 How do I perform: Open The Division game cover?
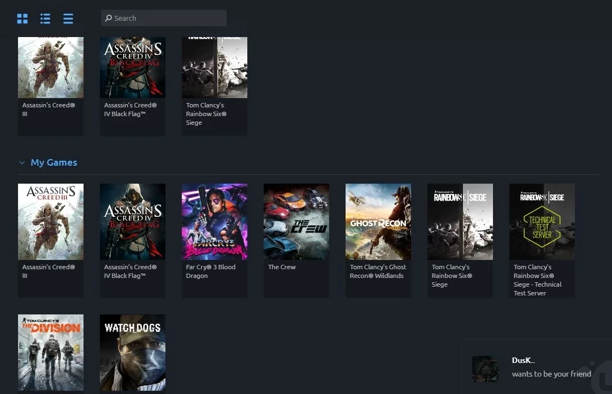[51, 353]
